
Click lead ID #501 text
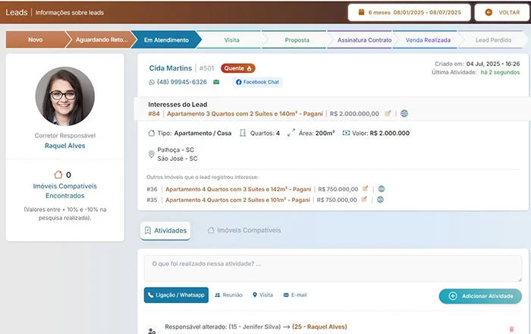pos(206,68)
